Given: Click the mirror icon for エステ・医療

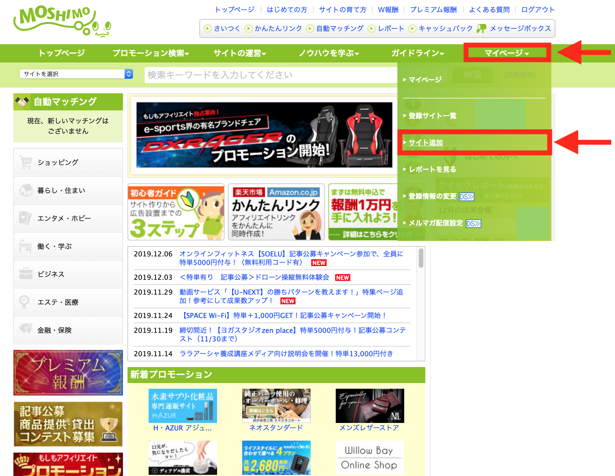Looking at the screenshot, I should (x=25, y=302).
